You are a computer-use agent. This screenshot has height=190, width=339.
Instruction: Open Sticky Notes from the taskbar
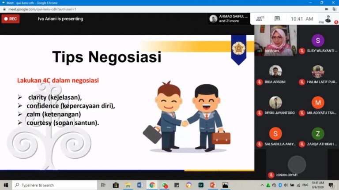[x=177, y=185]
